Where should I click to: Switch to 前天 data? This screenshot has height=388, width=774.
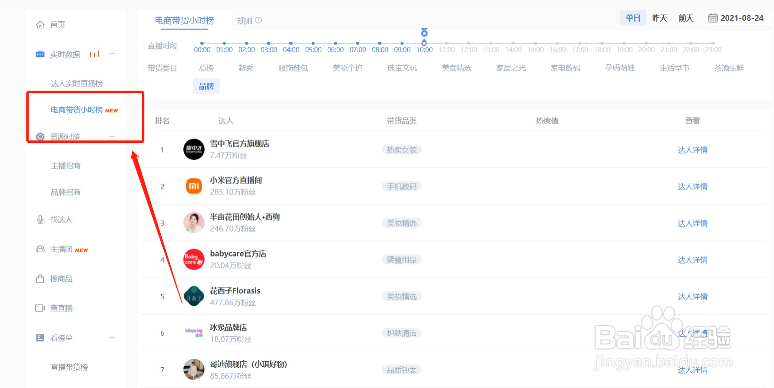(686, 18)
